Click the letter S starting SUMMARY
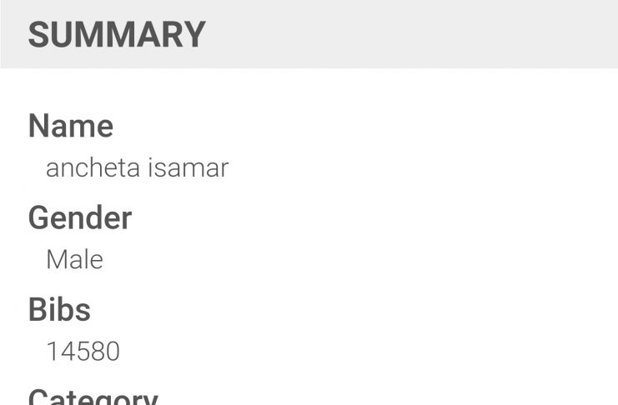The width and height of the screenshot is (618, 405). (38, 35)
